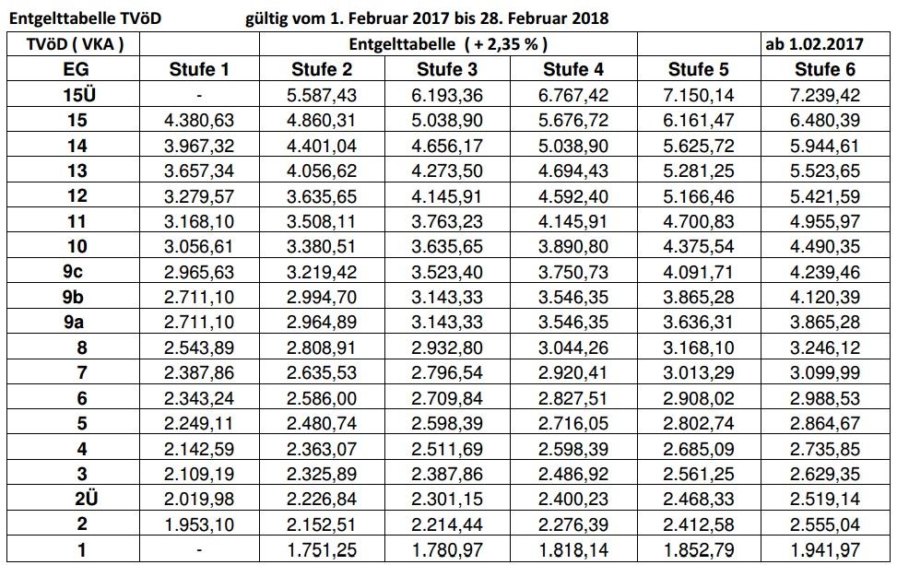The width and height of the screenshot is (897, 565).
Task: Click the value 2.994,70 in row 9b
Action: click(321, 297)
